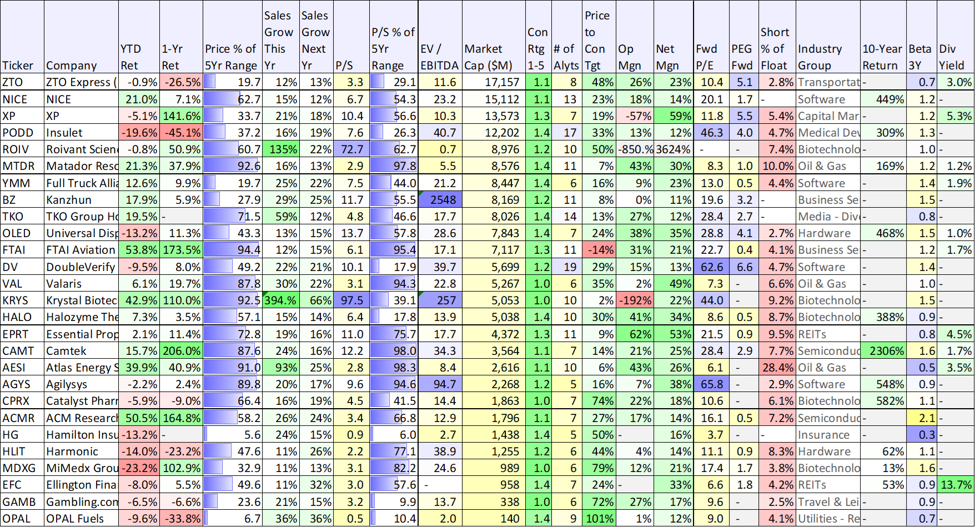Select the "PEG Fwd" column header
Screen dimensions: 975x527
744,37
